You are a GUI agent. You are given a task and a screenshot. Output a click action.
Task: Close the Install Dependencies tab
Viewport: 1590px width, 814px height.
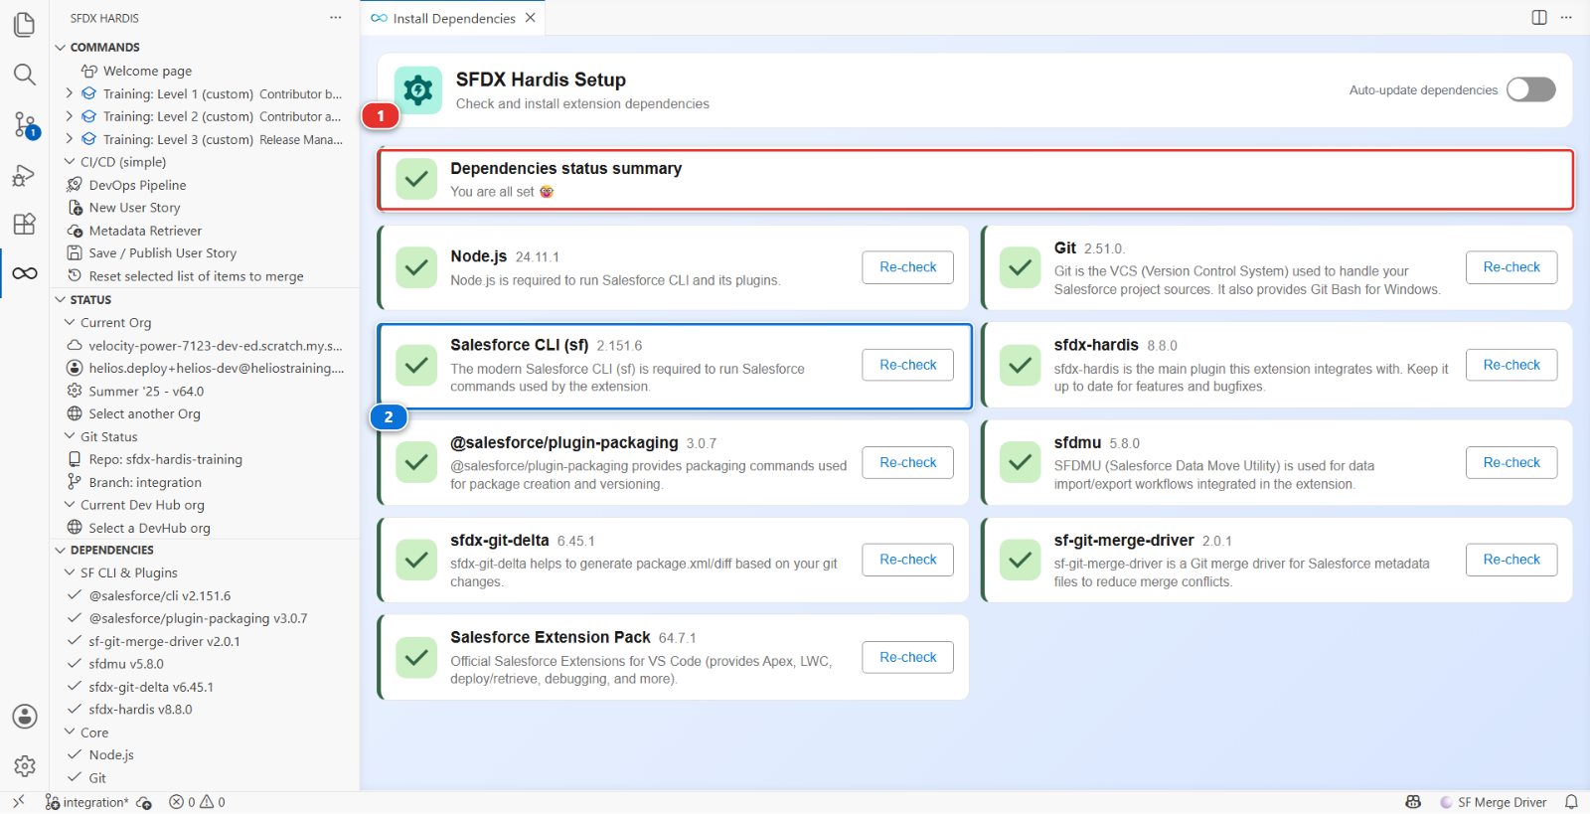point(531,18)
